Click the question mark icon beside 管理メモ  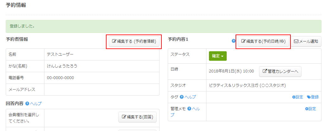(x=189, y=109)
